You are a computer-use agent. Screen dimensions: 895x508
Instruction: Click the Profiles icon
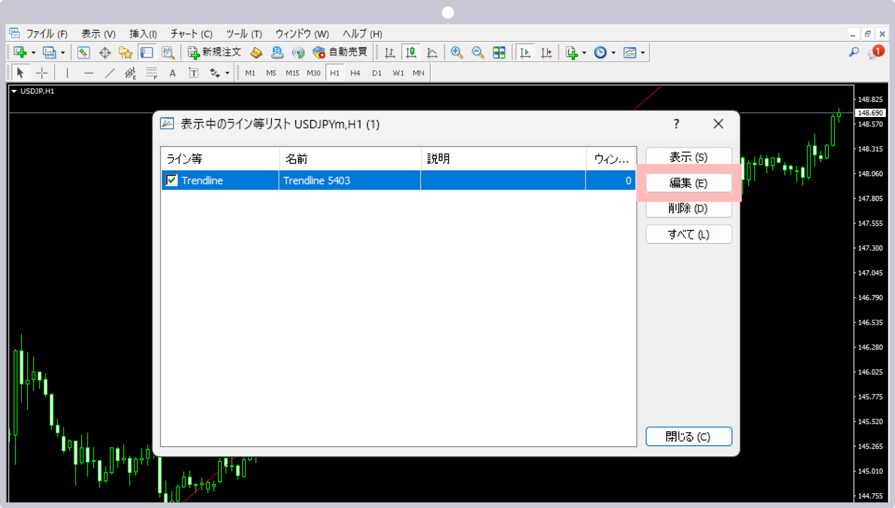pyautogui.click(x=49, y=52)
